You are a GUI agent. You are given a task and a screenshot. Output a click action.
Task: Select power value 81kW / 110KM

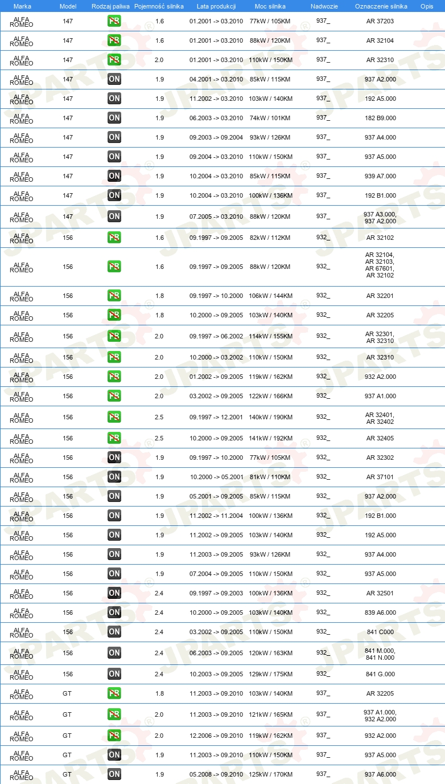tap(271, 477)
